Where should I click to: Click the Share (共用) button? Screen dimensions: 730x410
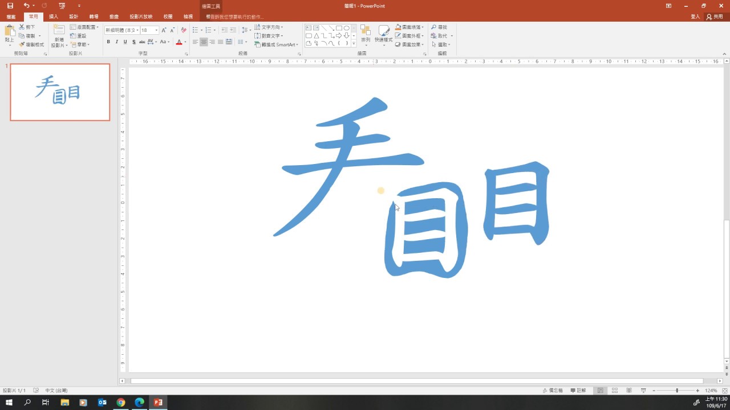[x=715, y=17]
